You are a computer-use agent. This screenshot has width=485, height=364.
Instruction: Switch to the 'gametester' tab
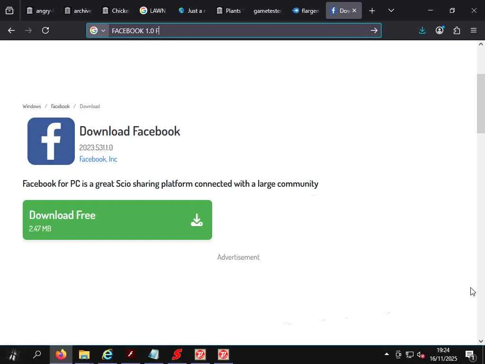(x=268, y=10)
